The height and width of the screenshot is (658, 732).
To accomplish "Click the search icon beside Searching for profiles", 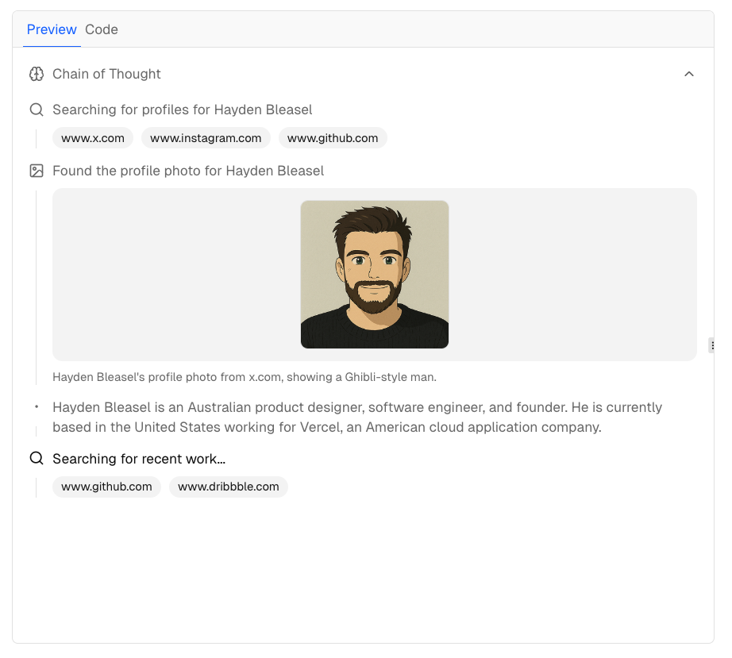I will pyautogui.click(x=37, y=110).
